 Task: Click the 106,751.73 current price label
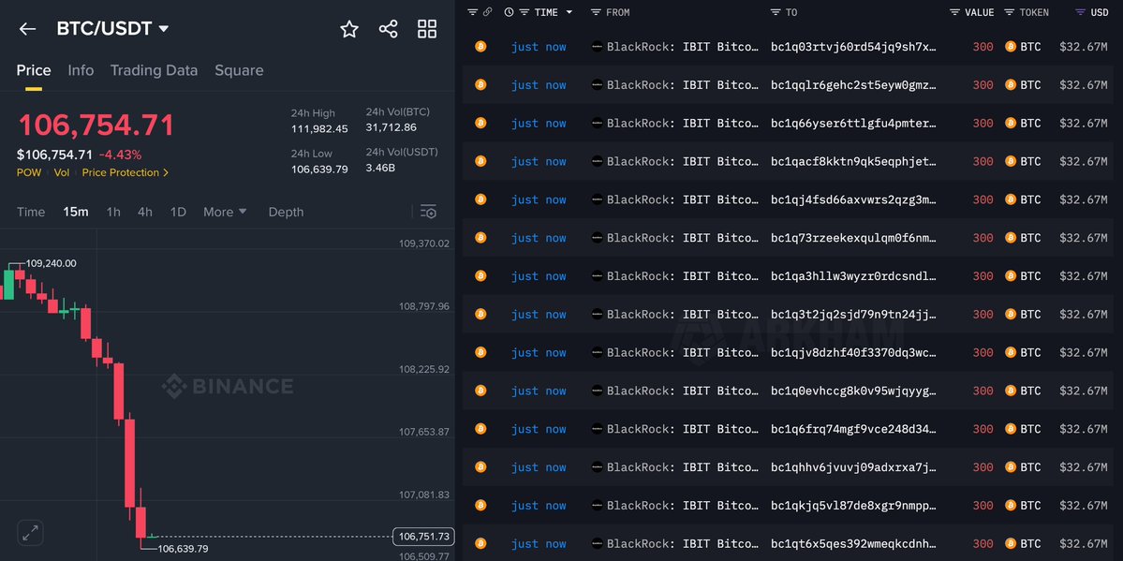click(424, 536)
